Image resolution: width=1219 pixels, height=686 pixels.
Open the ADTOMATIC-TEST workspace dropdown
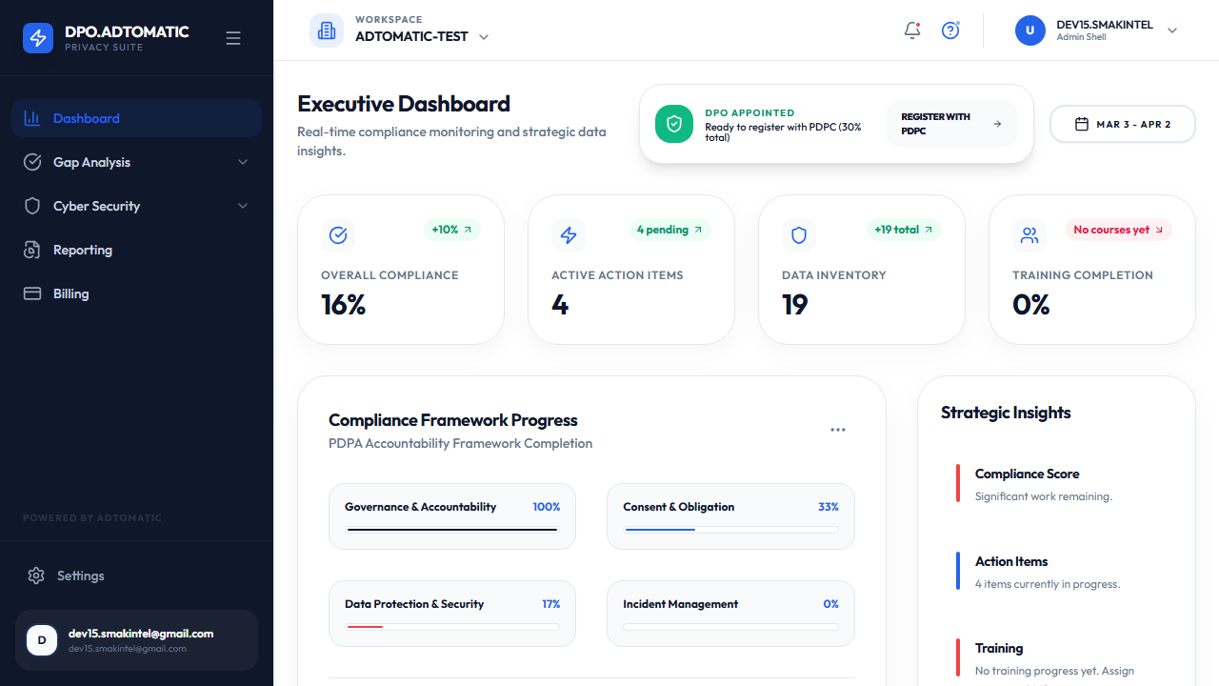point(484,36)
